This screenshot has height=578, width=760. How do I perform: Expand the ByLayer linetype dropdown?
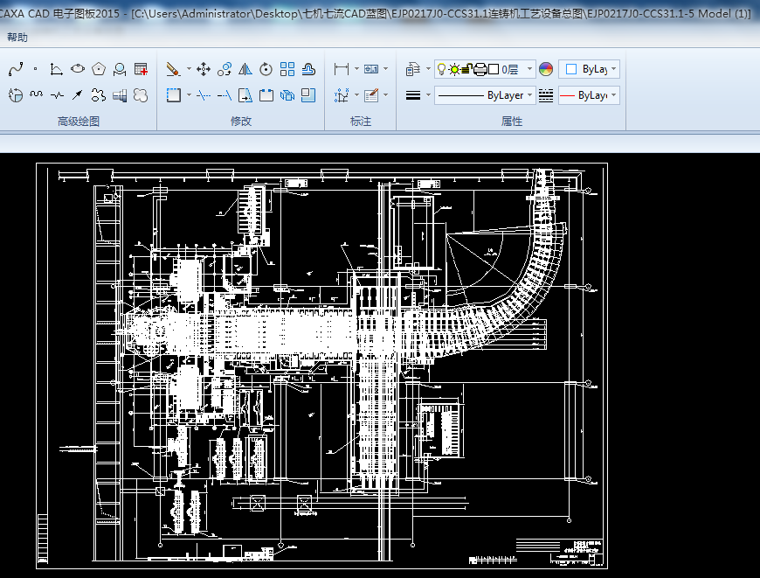tap(530, 95)
